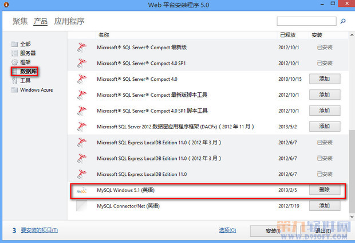Click the 框架 gear icon
This screenshot has width=355, height=243.
(14, 62)
